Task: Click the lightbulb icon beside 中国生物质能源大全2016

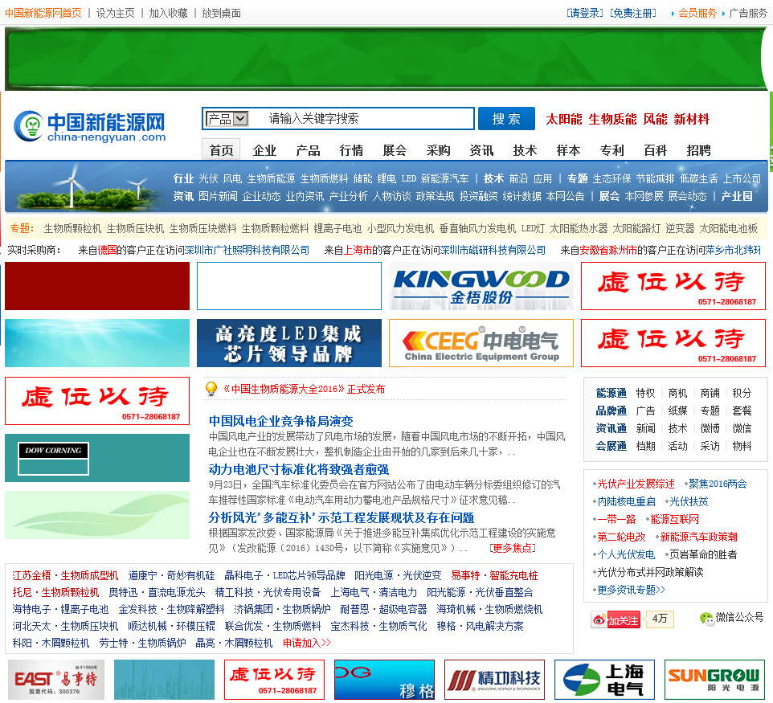Action: pyautogui.click(x=211, y=389)
